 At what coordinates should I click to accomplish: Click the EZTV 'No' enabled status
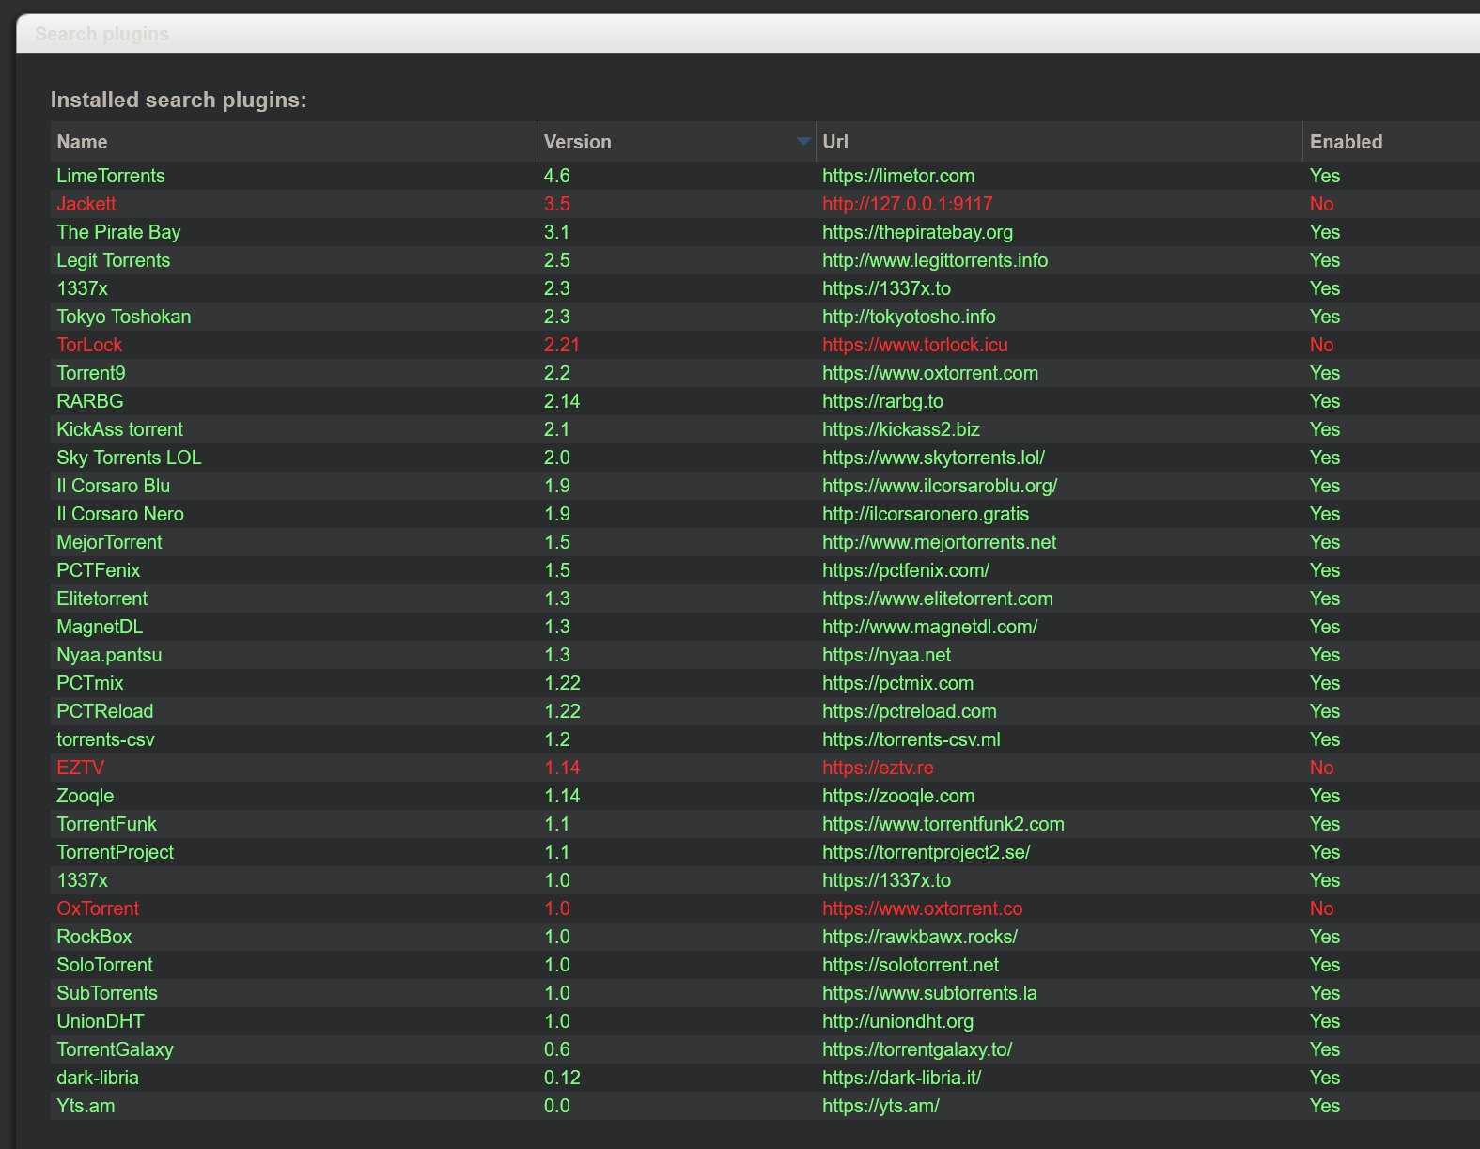(1321, 768)
